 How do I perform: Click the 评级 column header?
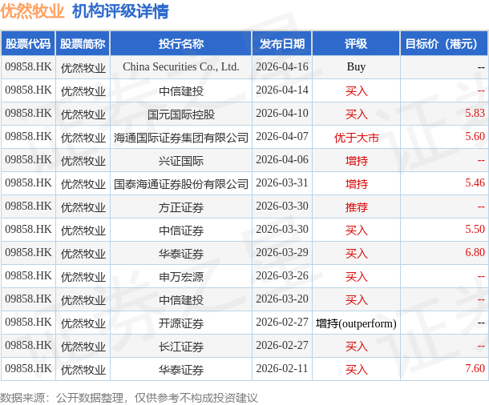tap(356, 43)
